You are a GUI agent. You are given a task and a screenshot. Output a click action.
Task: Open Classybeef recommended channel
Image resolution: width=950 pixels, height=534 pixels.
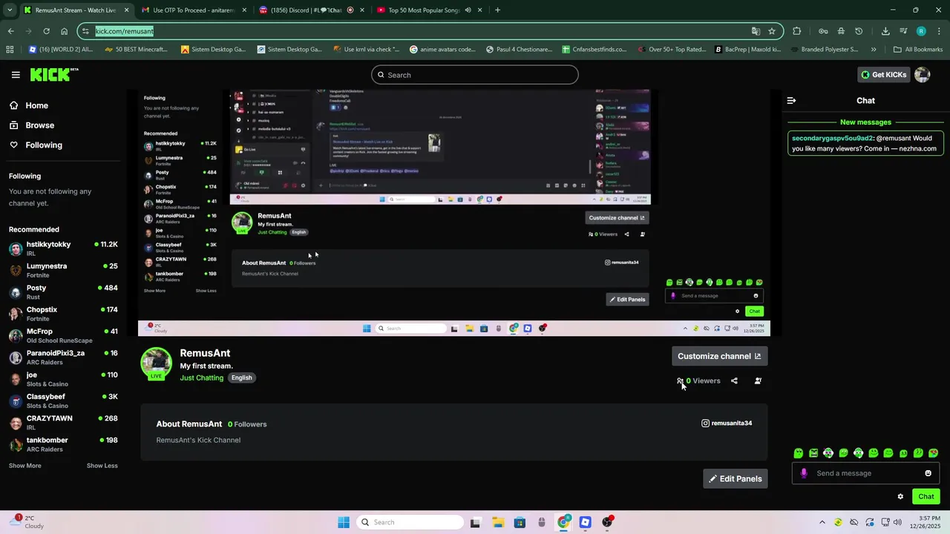[x=63, y=400]
